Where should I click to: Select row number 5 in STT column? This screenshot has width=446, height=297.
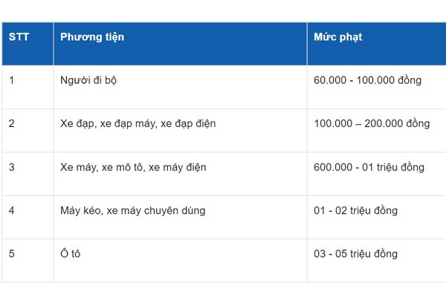[12, 254]
